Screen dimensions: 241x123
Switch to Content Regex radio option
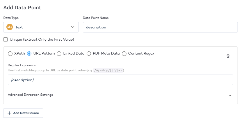124,54
